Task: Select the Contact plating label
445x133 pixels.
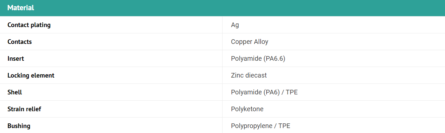Action: 29,25
